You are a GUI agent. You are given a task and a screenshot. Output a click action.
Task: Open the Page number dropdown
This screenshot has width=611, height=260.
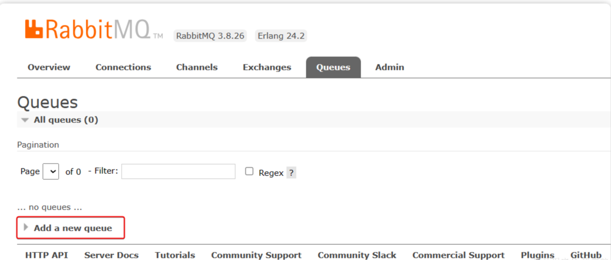[51, 172]
